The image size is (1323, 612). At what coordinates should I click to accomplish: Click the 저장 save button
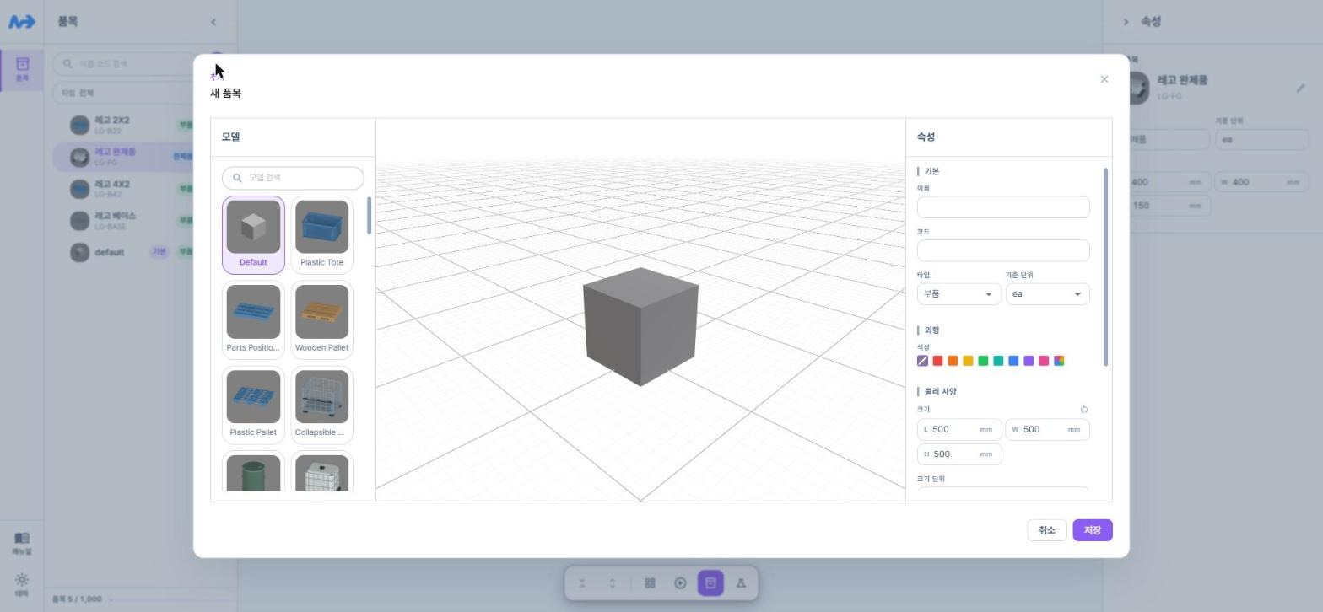tap(1093, 530)
